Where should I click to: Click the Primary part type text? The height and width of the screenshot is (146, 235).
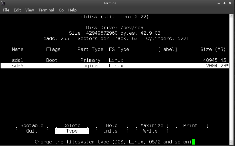pyautogui.click(x=90, y=60)
